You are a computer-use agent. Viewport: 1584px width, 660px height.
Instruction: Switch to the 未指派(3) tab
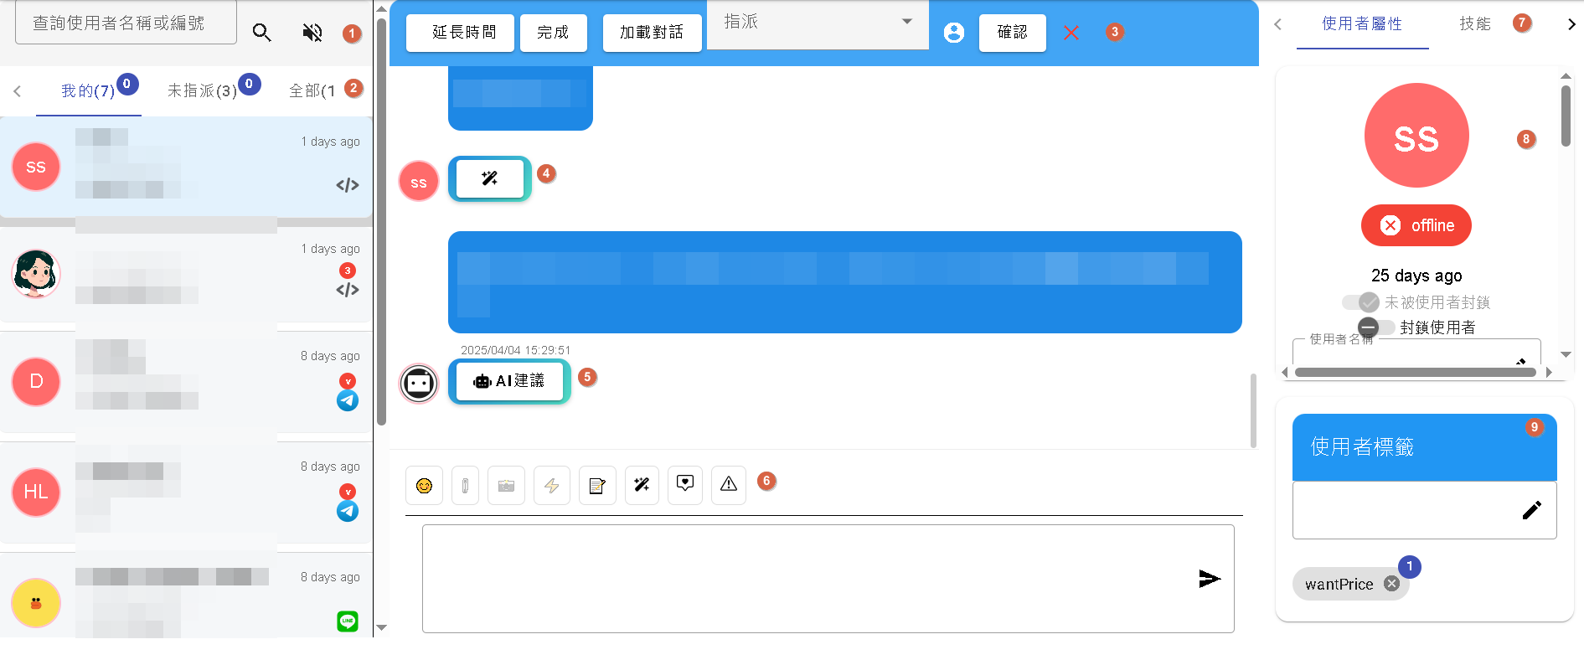(x=202, y=90)
